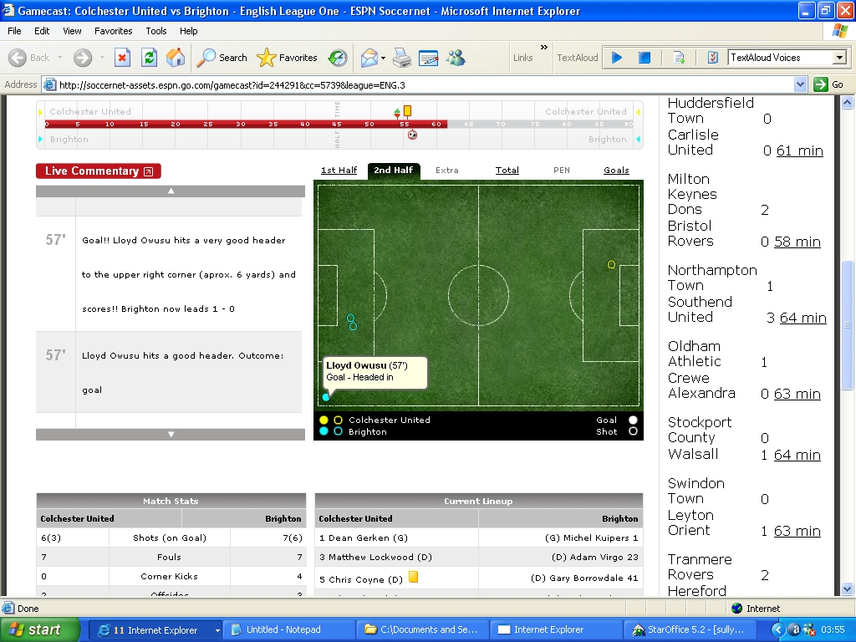Open the Start menu
856x642 pixels.
point(39,630)
